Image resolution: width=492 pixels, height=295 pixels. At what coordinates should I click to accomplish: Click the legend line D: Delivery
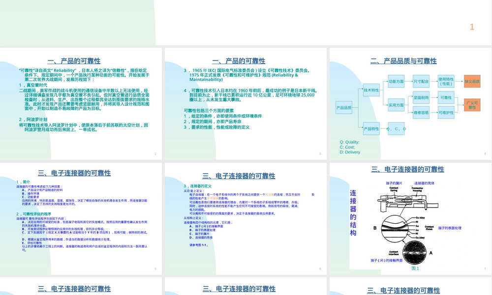point(350,152)
